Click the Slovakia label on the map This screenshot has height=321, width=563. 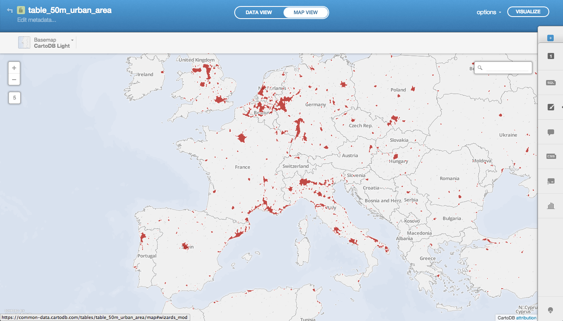[x=399, y=140]
